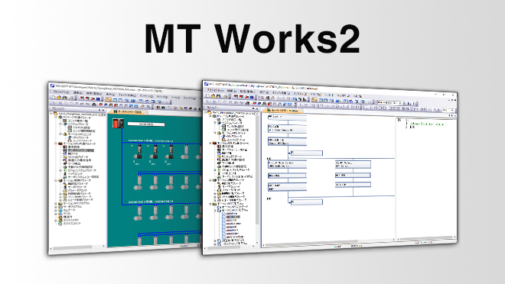Open zoom percentage dropdown in Motion SFC toolbar
Screen dimensions: 505x284
[x=451, y=110]
